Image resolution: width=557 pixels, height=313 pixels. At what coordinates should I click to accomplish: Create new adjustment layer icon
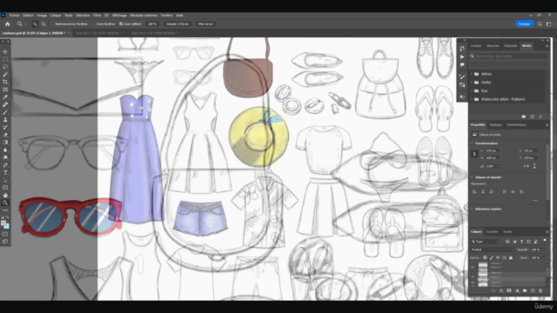point(517,290)
